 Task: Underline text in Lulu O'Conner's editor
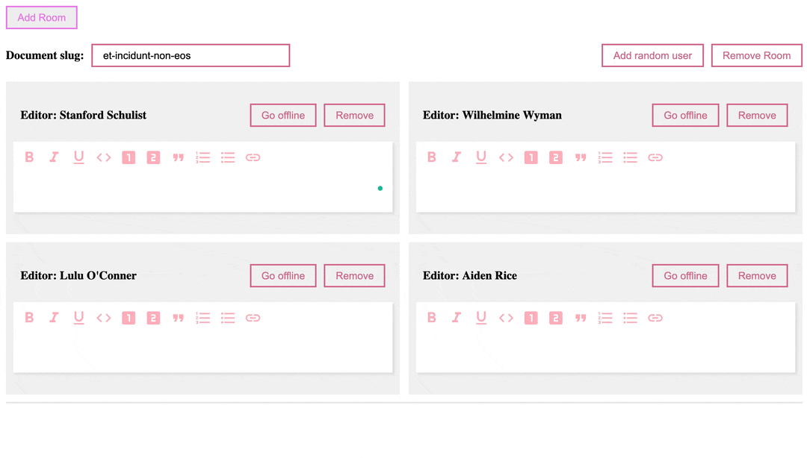pyautogui.click(x=78, y=318)
